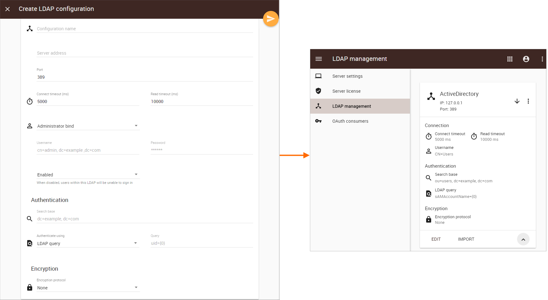
Task: Select Server license in the sidebar
Action: pyautogui.click(x=360, y=91)
